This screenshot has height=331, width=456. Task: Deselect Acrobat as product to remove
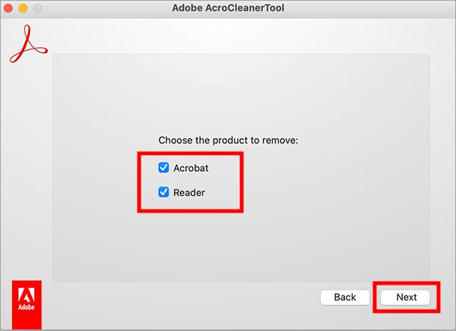click(x=163, y=168)
